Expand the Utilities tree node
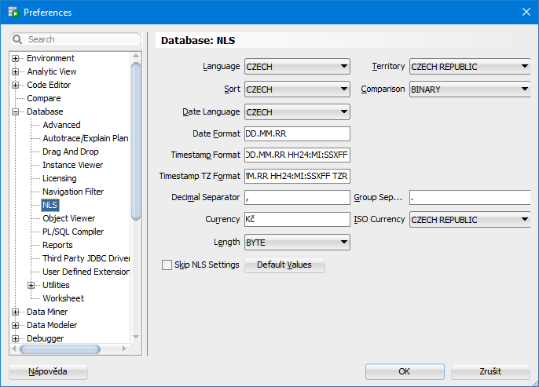 (31, 286)
